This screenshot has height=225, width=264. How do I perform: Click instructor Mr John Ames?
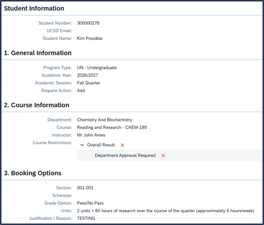(91, 135)
